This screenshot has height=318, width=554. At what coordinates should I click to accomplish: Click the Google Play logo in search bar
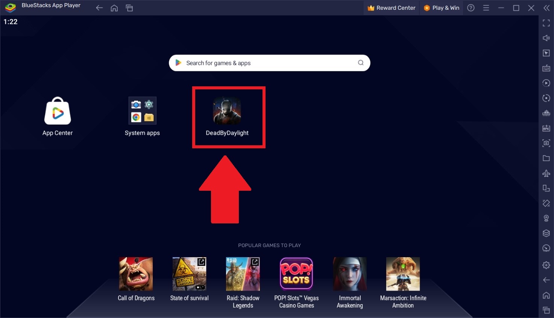pos(178,63)
